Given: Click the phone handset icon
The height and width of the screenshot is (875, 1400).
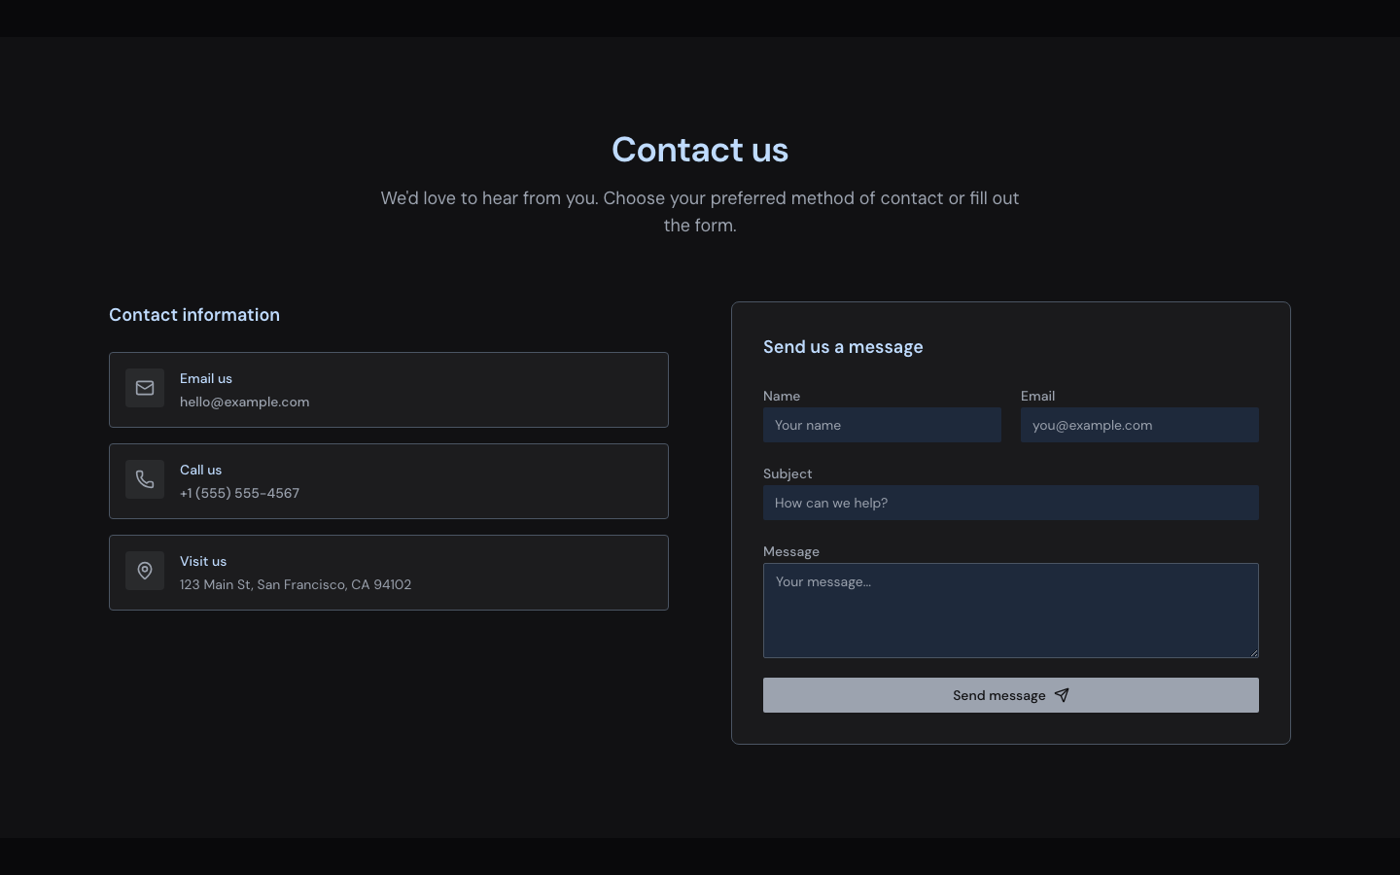Looking at the screenshot, I should [x=145, y=479].
